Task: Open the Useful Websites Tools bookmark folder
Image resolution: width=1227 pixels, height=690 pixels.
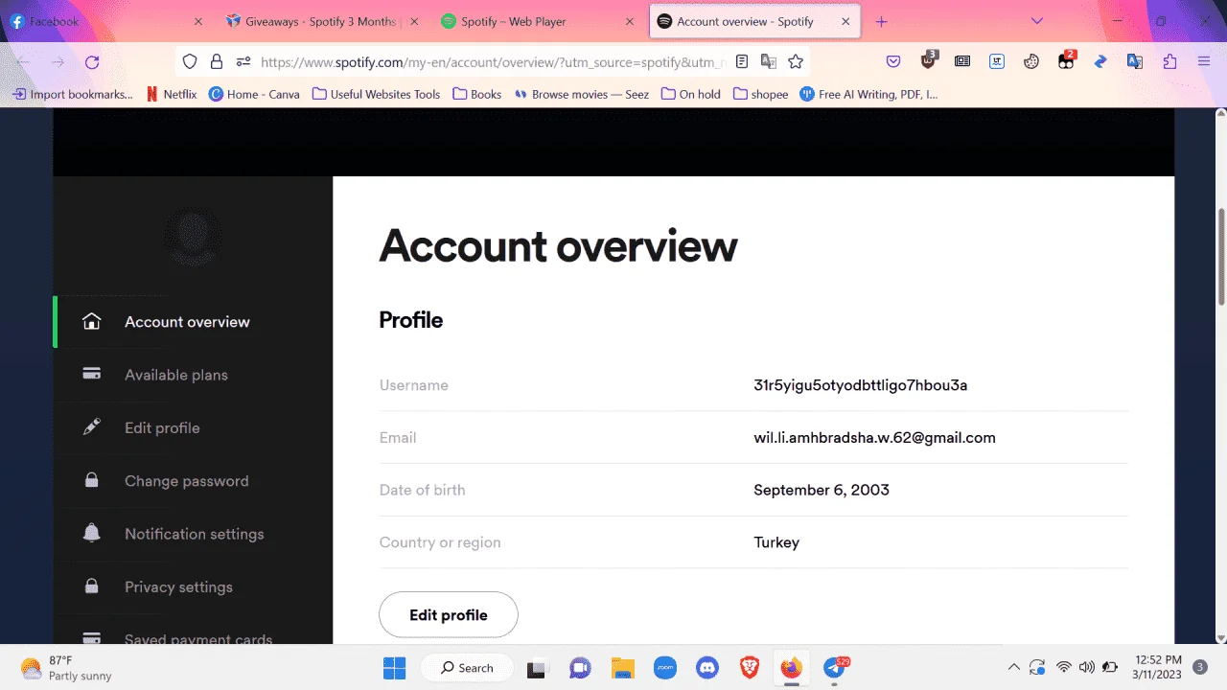Action: coord(376,94)
